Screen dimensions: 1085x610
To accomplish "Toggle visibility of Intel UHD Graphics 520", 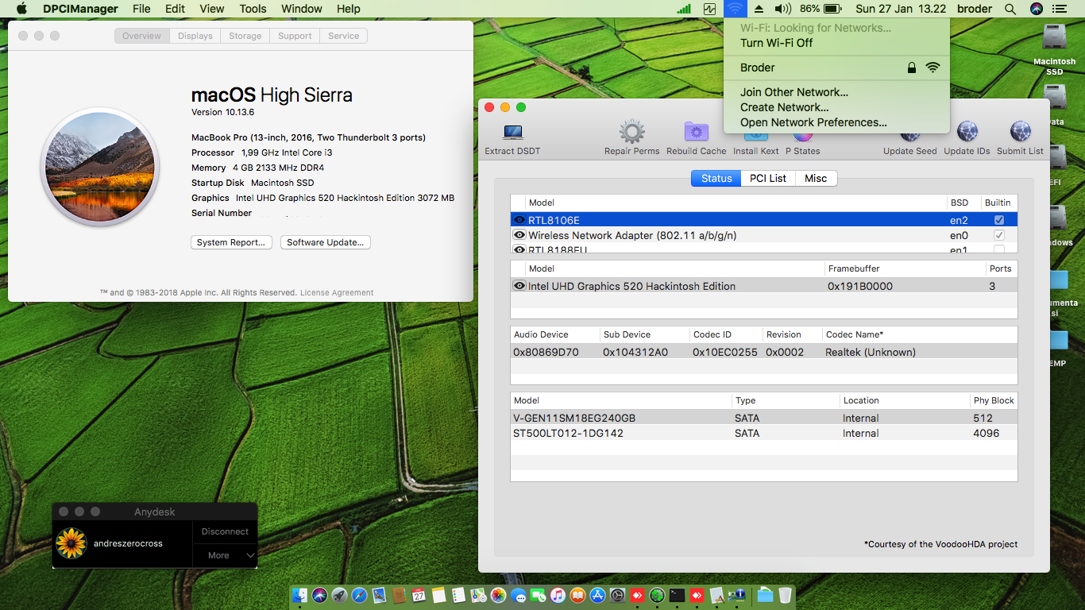I will (x=519, y=285).
